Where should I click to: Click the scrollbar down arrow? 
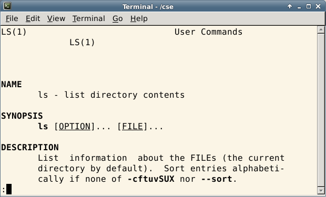[321, 190]
